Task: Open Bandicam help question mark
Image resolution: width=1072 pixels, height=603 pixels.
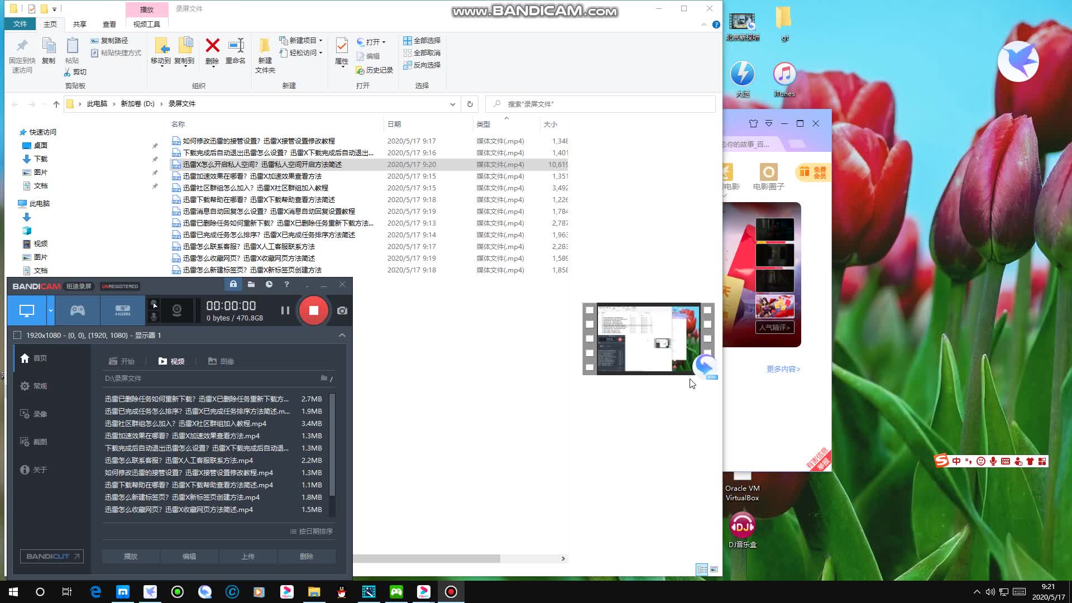Action: pos(287,285)
